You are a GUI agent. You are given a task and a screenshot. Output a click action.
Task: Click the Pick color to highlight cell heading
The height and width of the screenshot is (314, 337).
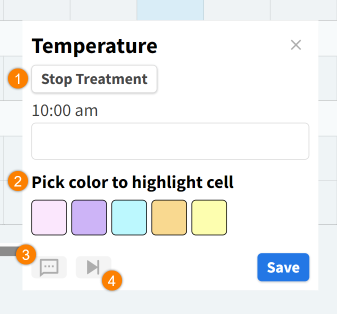coord(133,182)
